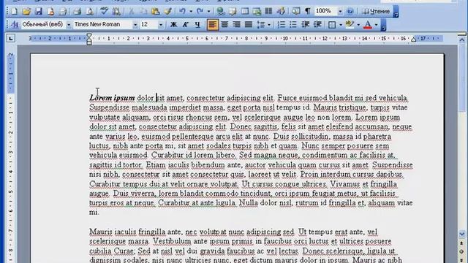Click the outside border button
The width and height of the screenshot is (468, 263).
pos(332,24)
